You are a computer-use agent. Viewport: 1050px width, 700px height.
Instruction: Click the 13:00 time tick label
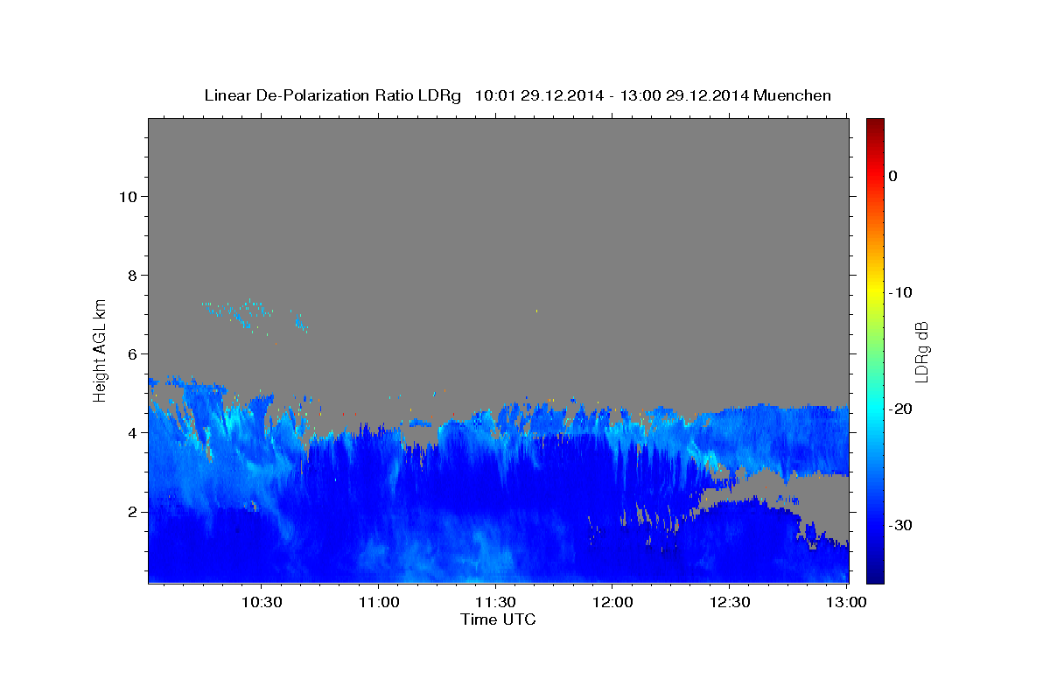pyautogui.click(x=846, y=603)
